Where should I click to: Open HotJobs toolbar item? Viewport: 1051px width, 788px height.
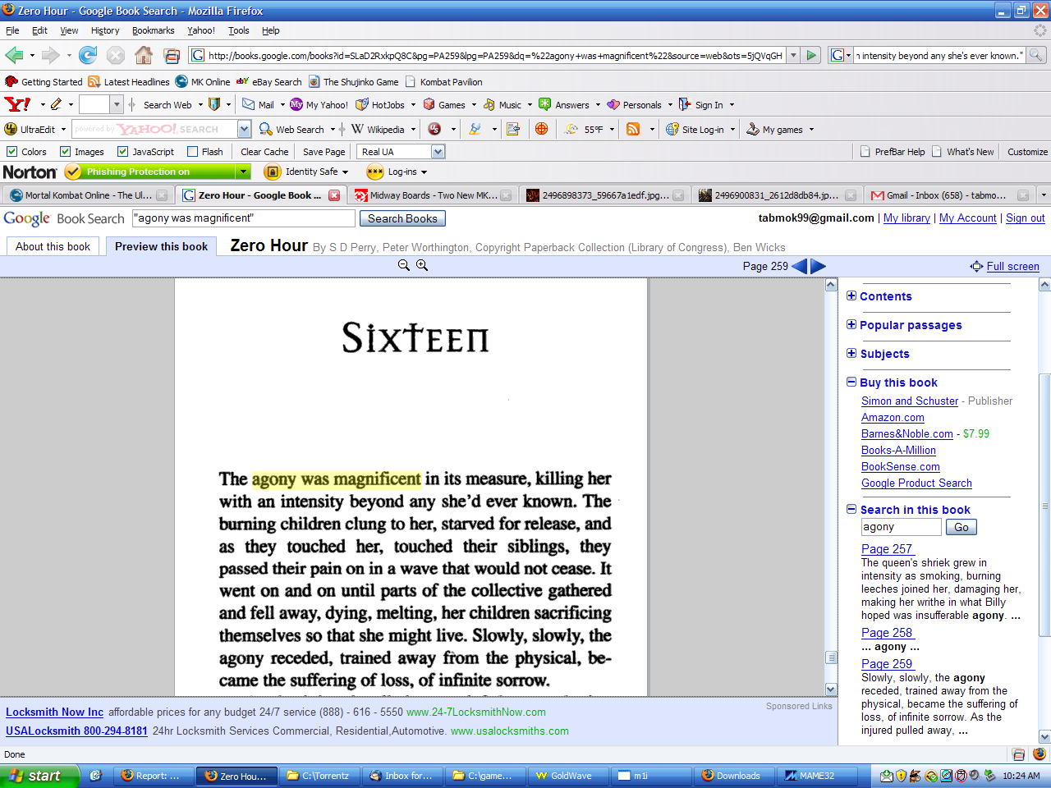point(380,105)
